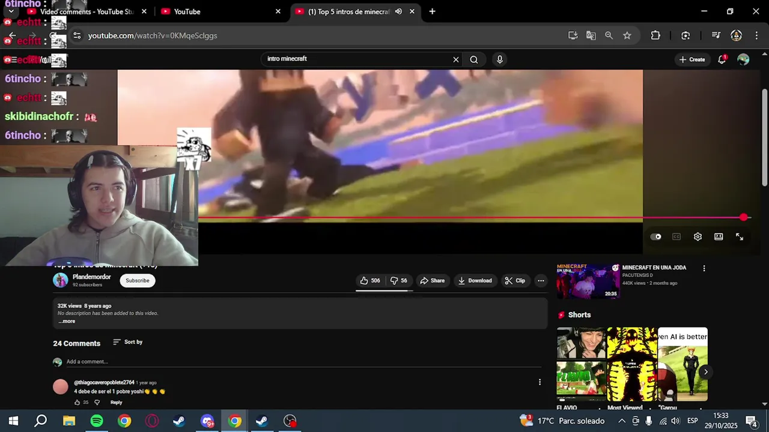Open Chrome profile avatar
Viewport: 769px width, 432px height.
(x=736, y=35)
